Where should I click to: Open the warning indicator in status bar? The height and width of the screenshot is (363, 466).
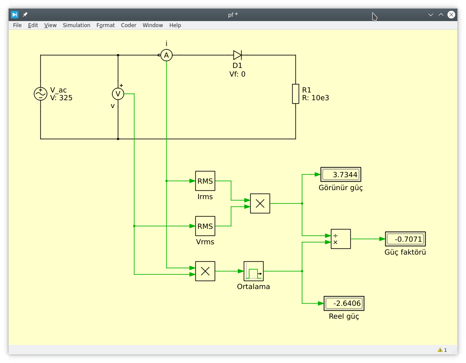point(442,350)
